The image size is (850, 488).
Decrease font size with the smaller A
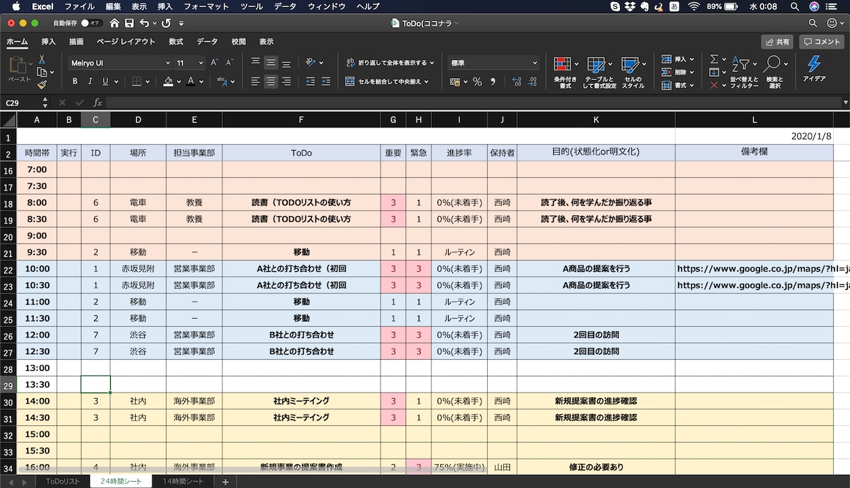[230, 63]
